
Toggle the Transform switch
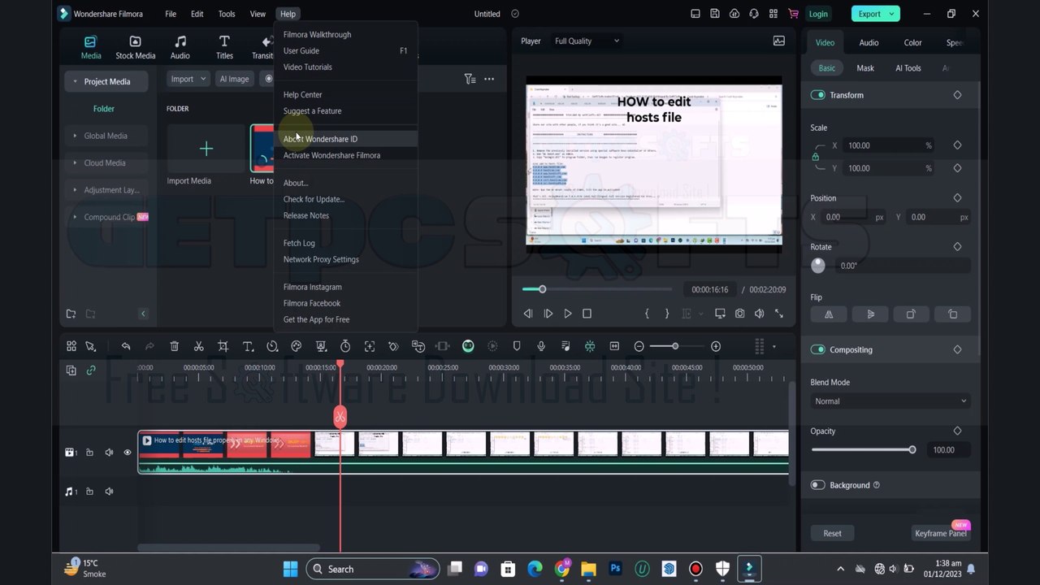[817, 95]
